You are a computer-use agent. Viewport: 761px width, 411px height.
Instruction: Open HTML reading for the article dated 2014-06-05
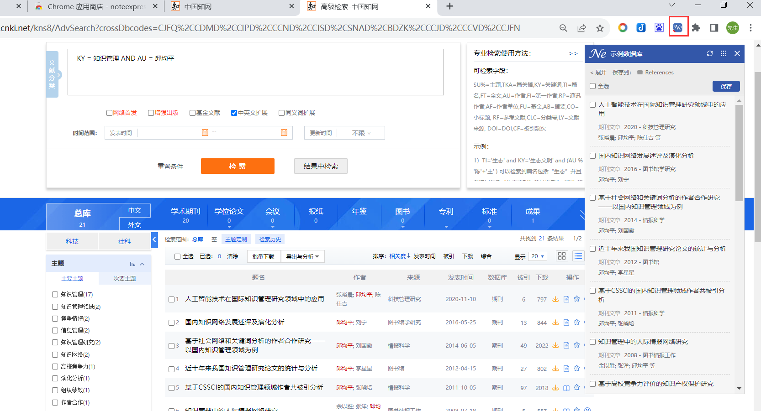click(566, 345)
